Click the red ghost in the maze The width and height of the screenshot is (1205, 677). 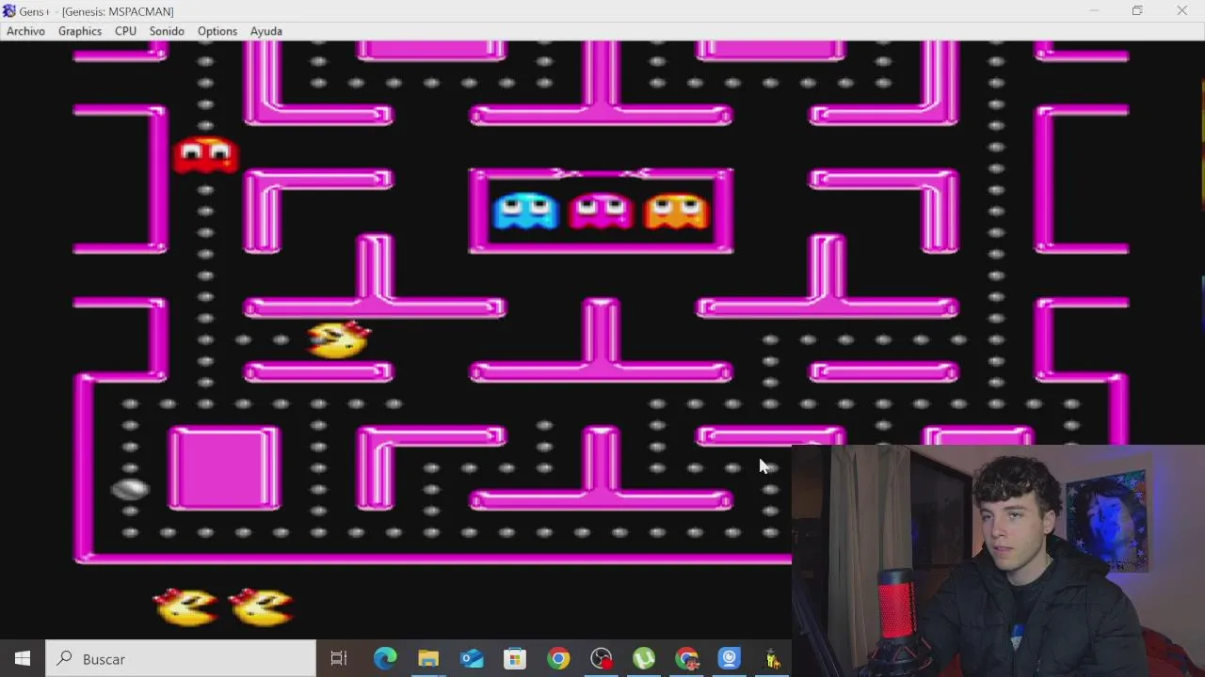[206, 155]
